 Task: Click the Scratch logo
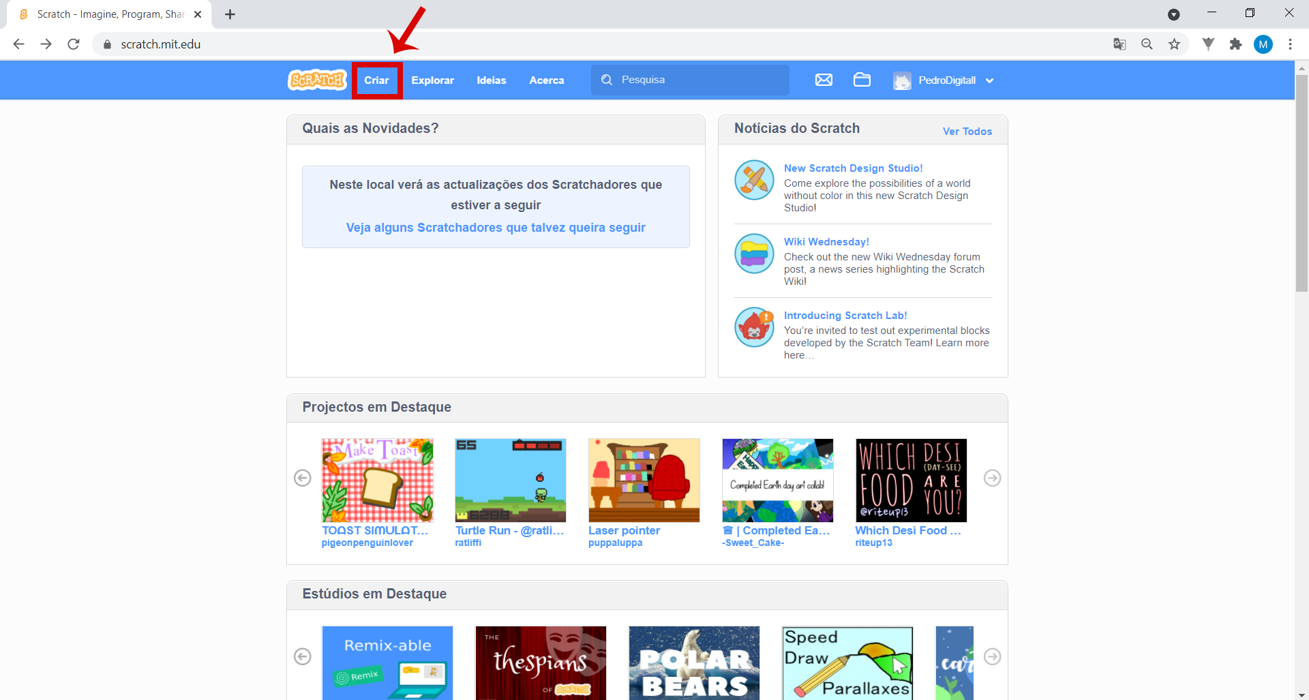(317, 80)
